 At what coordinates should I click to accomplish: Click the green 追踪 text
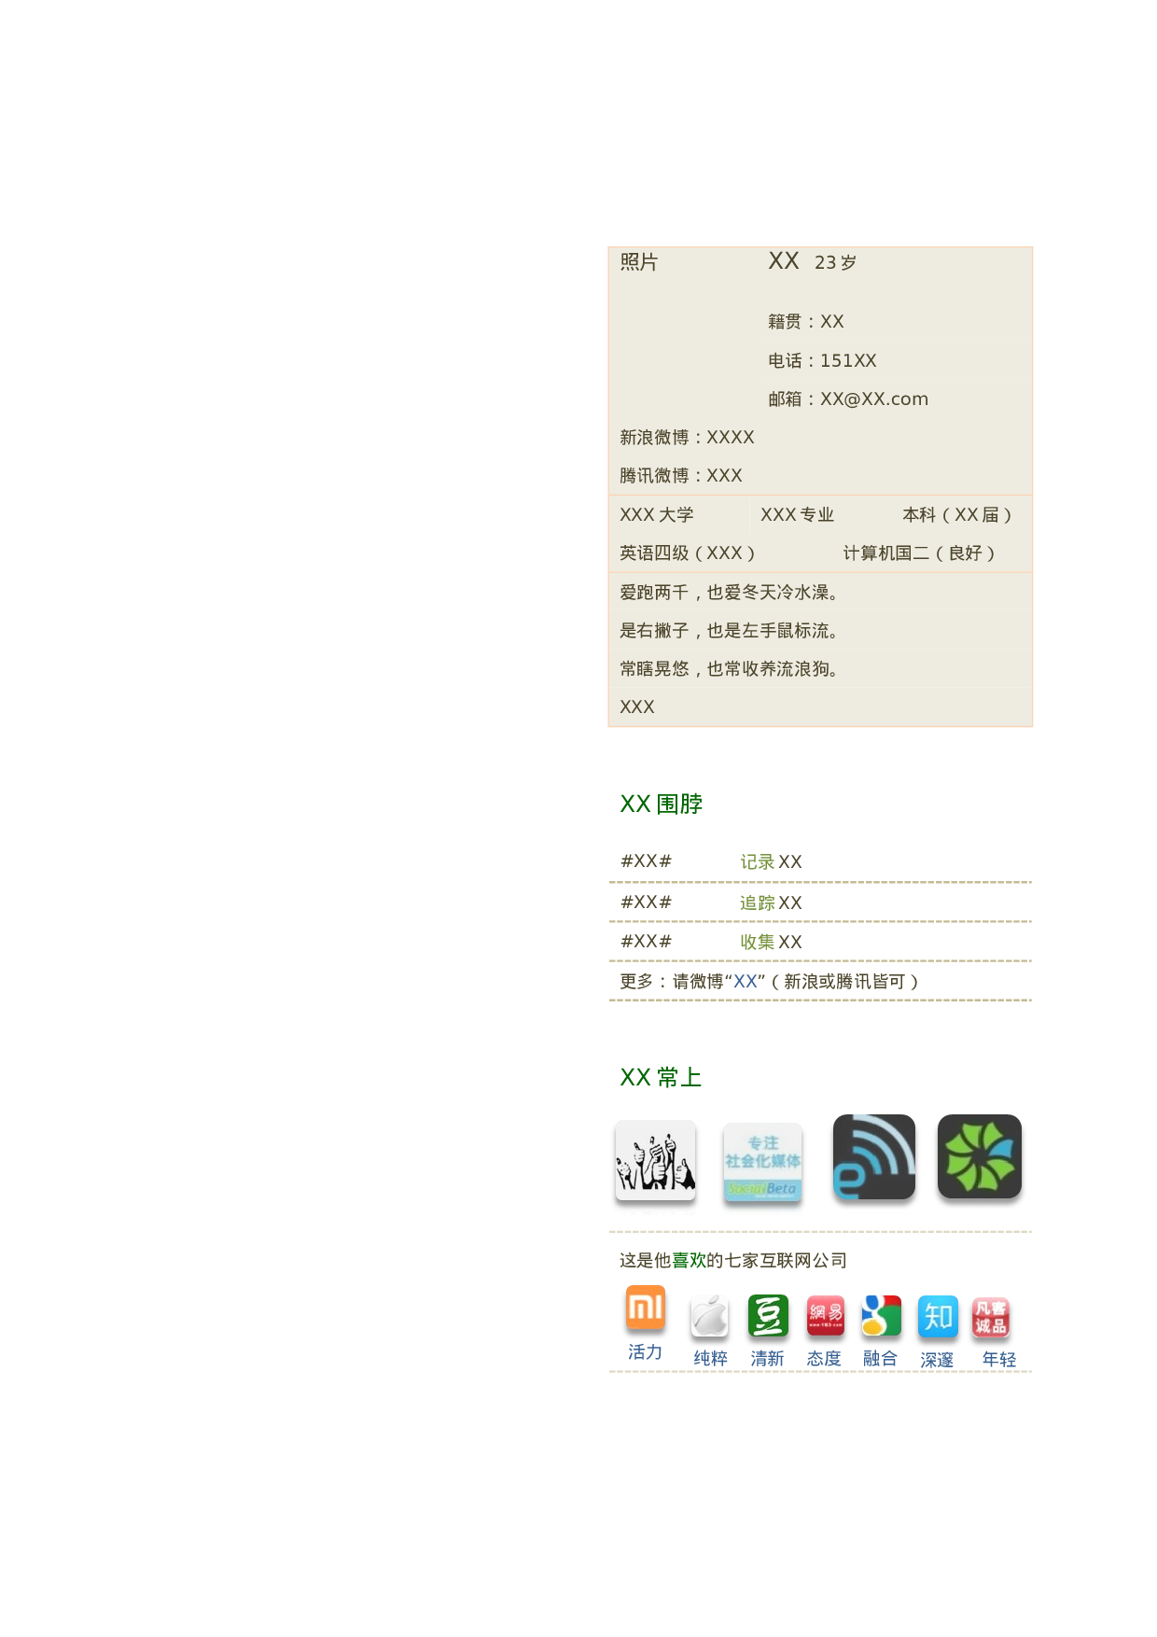[x=758, y=902]
